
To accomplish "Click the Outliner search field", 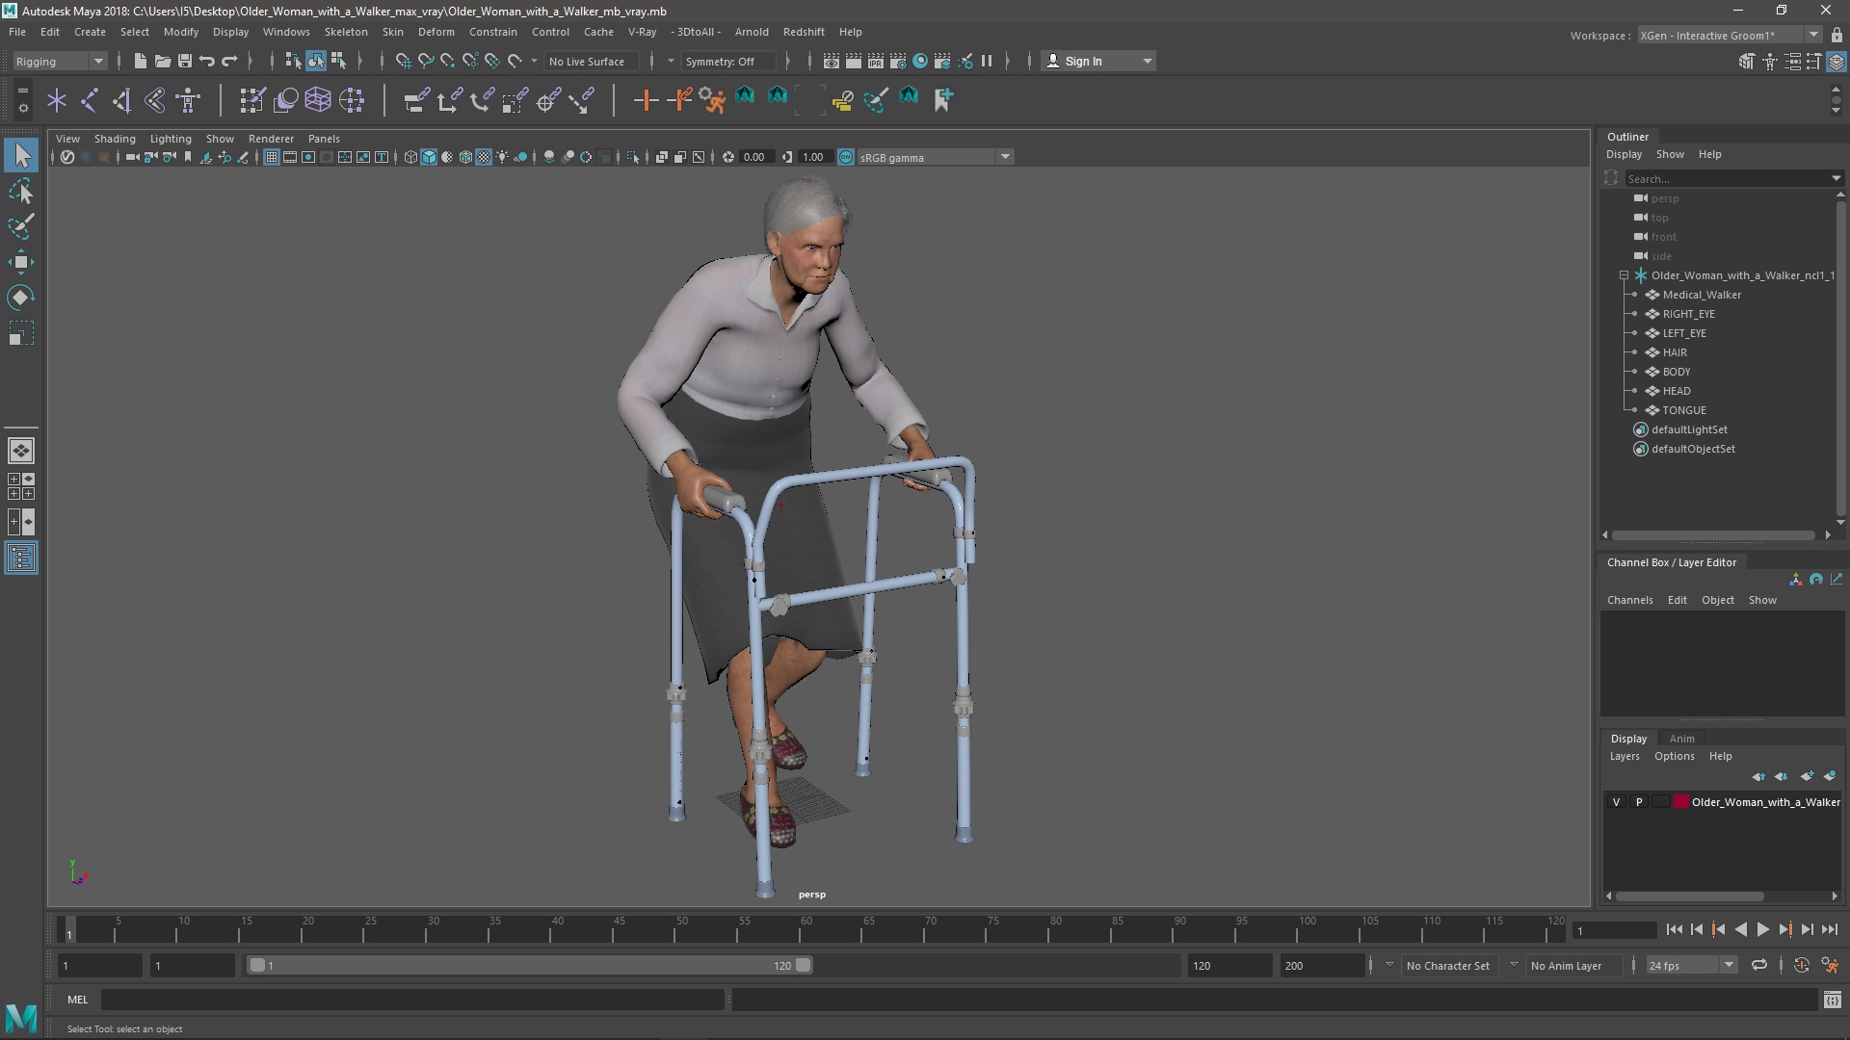I will click(x=1730, y=178).
